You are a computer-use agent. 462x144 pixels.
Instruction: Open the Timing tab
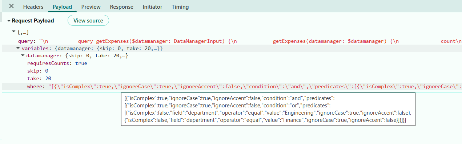click(x=180, y=7)
